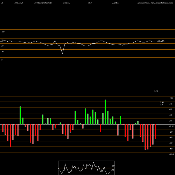Click the tallest green bar in the MR histogram

pyautogui.click(x=105, y=112)
